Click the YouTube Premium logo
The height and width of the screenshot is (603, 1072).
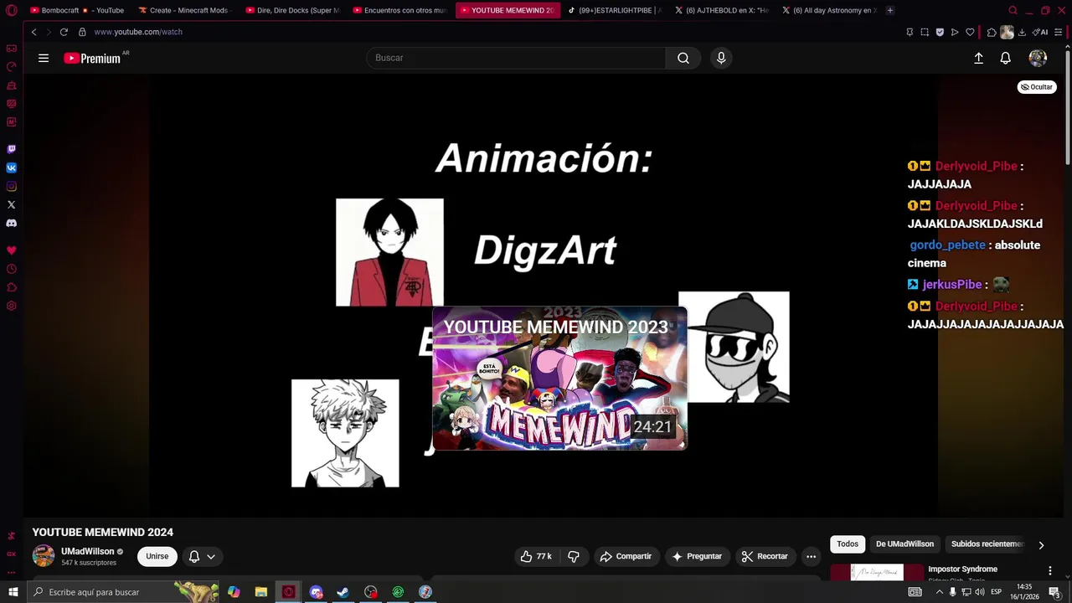[92, 58]
